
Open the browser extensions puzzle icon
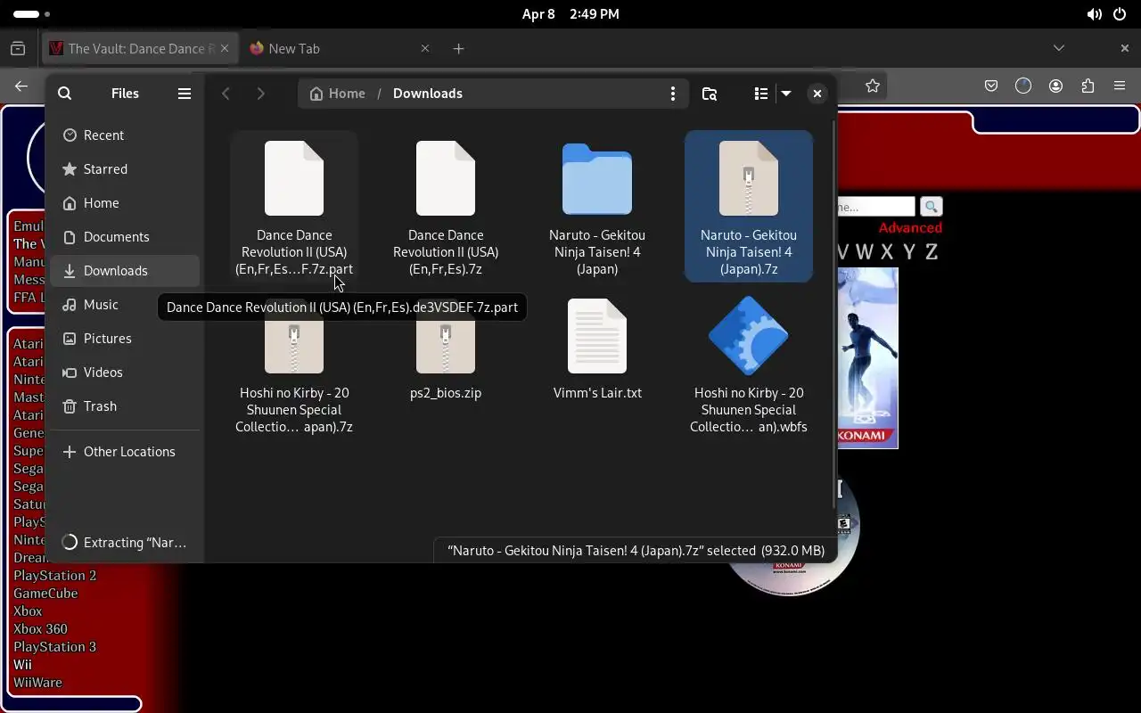[x=1088, y=86]
